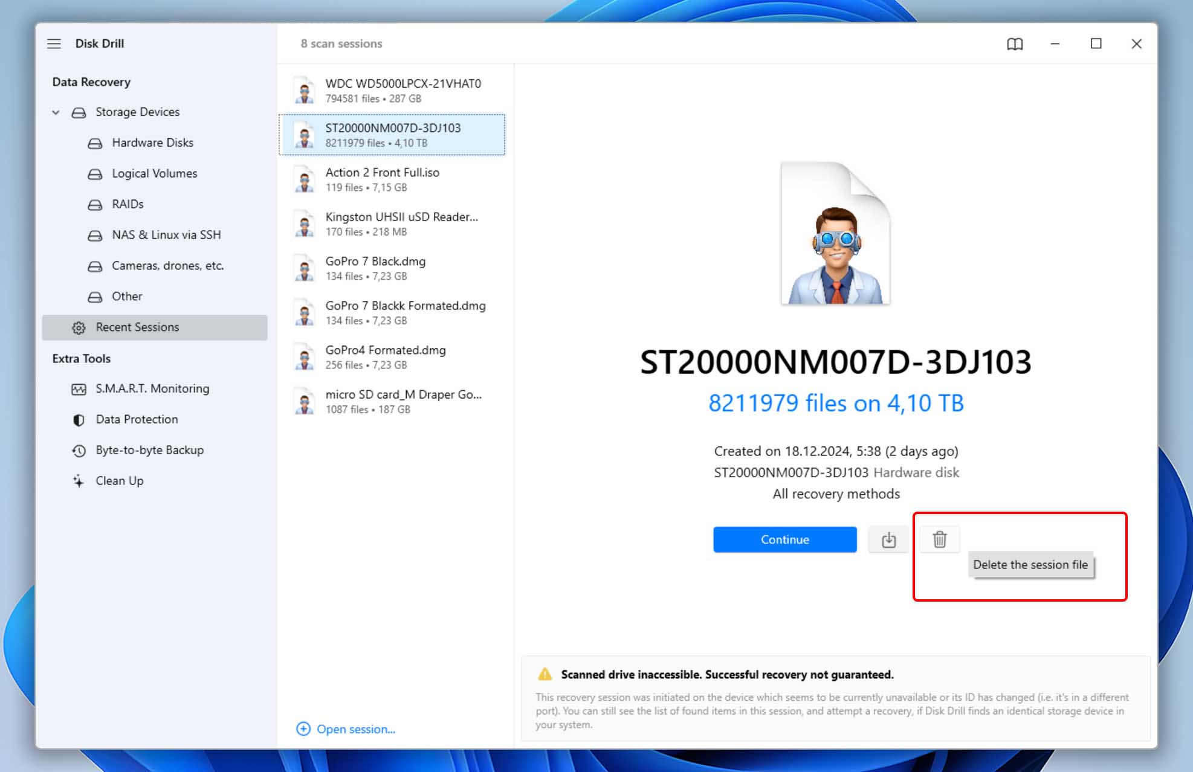This screenshot has height=772, width=1193.
Task: Click session icon beside Kingston UHSII uSD Reader
Action: pyautogui.click(x=304, y=224)
